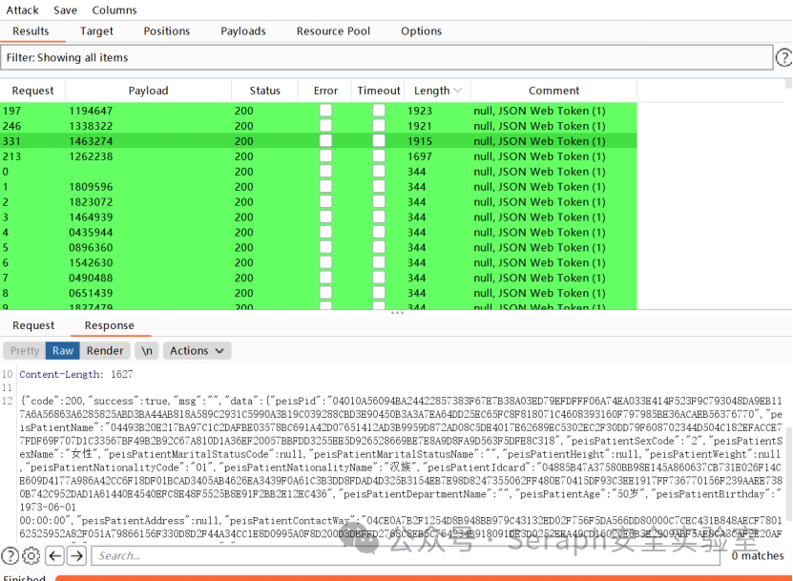Screen dimensions: 793x581
Task: Expand the Actions dropdown
Action: click(x=197, y=350)
